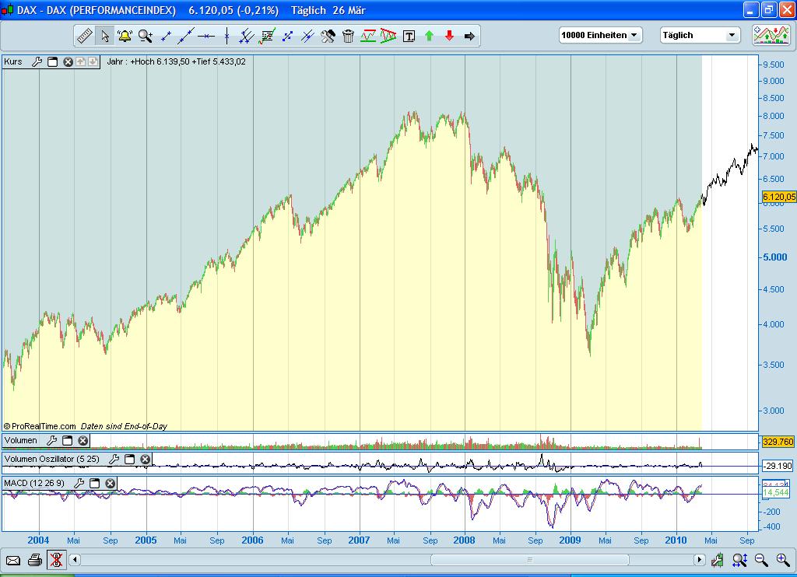797x577 pixels.
Task: Click the 2008 year label
Action: (464, 540)
